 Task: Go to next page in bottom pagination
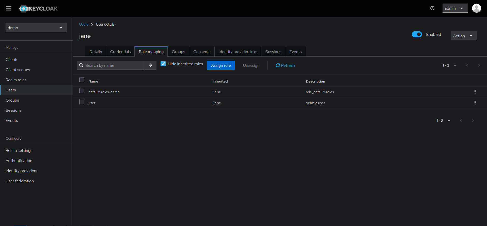473,121
